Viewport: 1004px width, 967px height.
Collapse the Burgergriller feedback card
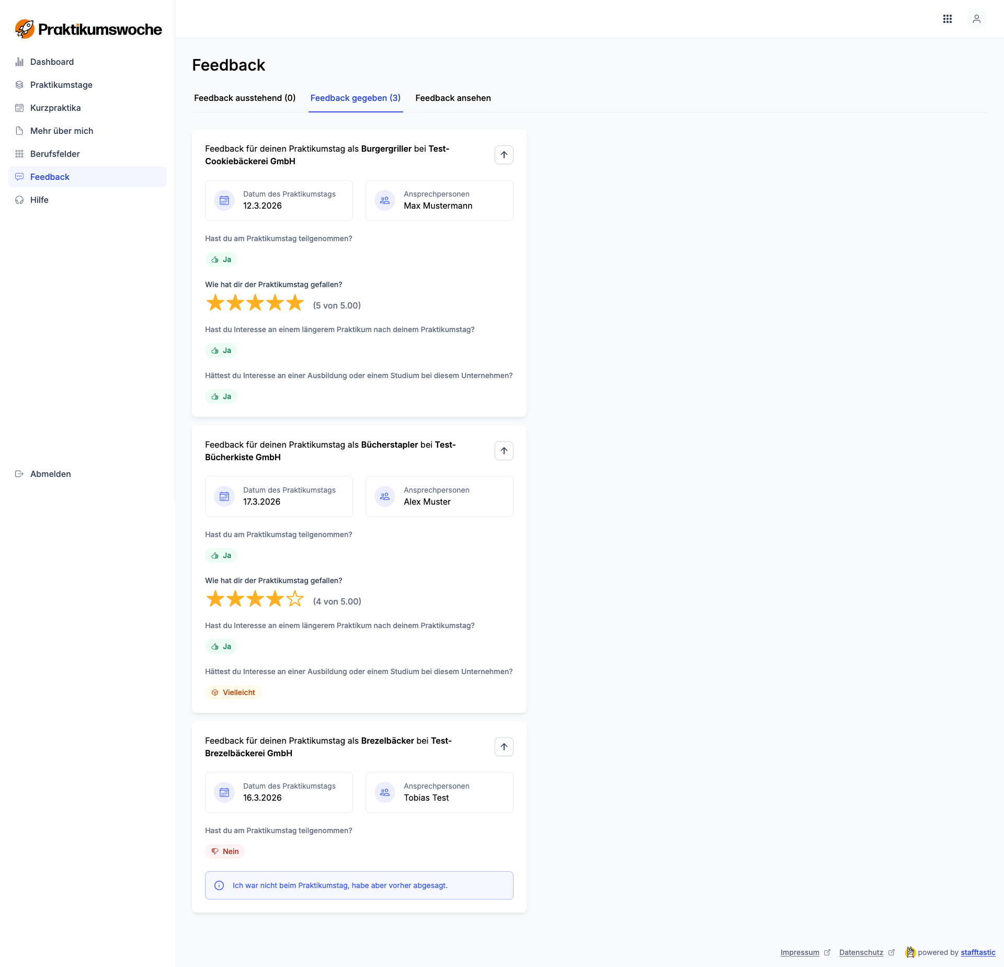pyautogui.click(x=504, y=155)
